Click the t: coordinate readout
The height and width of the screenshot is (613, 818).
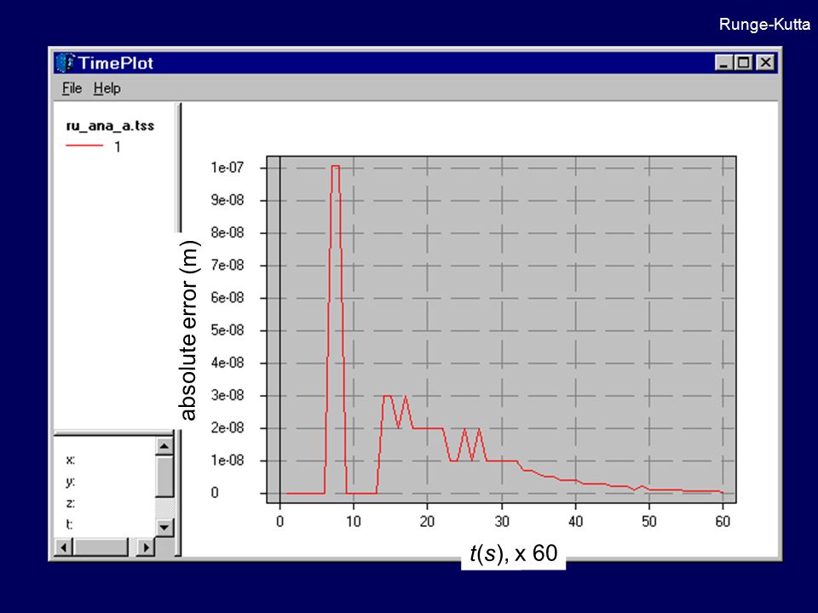tap(69, 524)
